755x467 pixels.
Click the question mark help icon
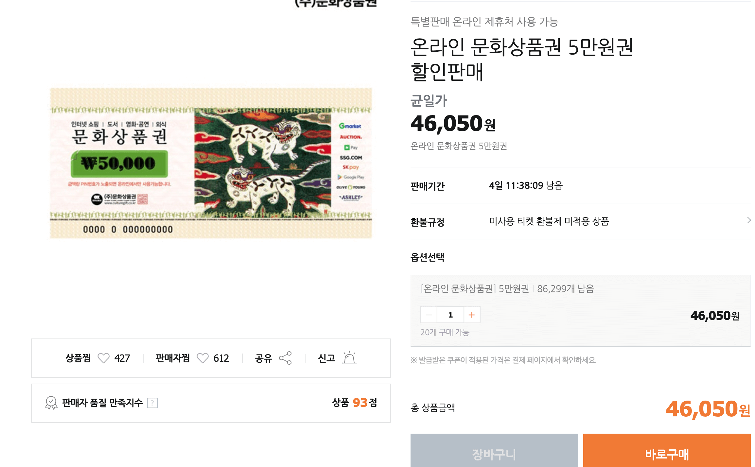(152, 403)
